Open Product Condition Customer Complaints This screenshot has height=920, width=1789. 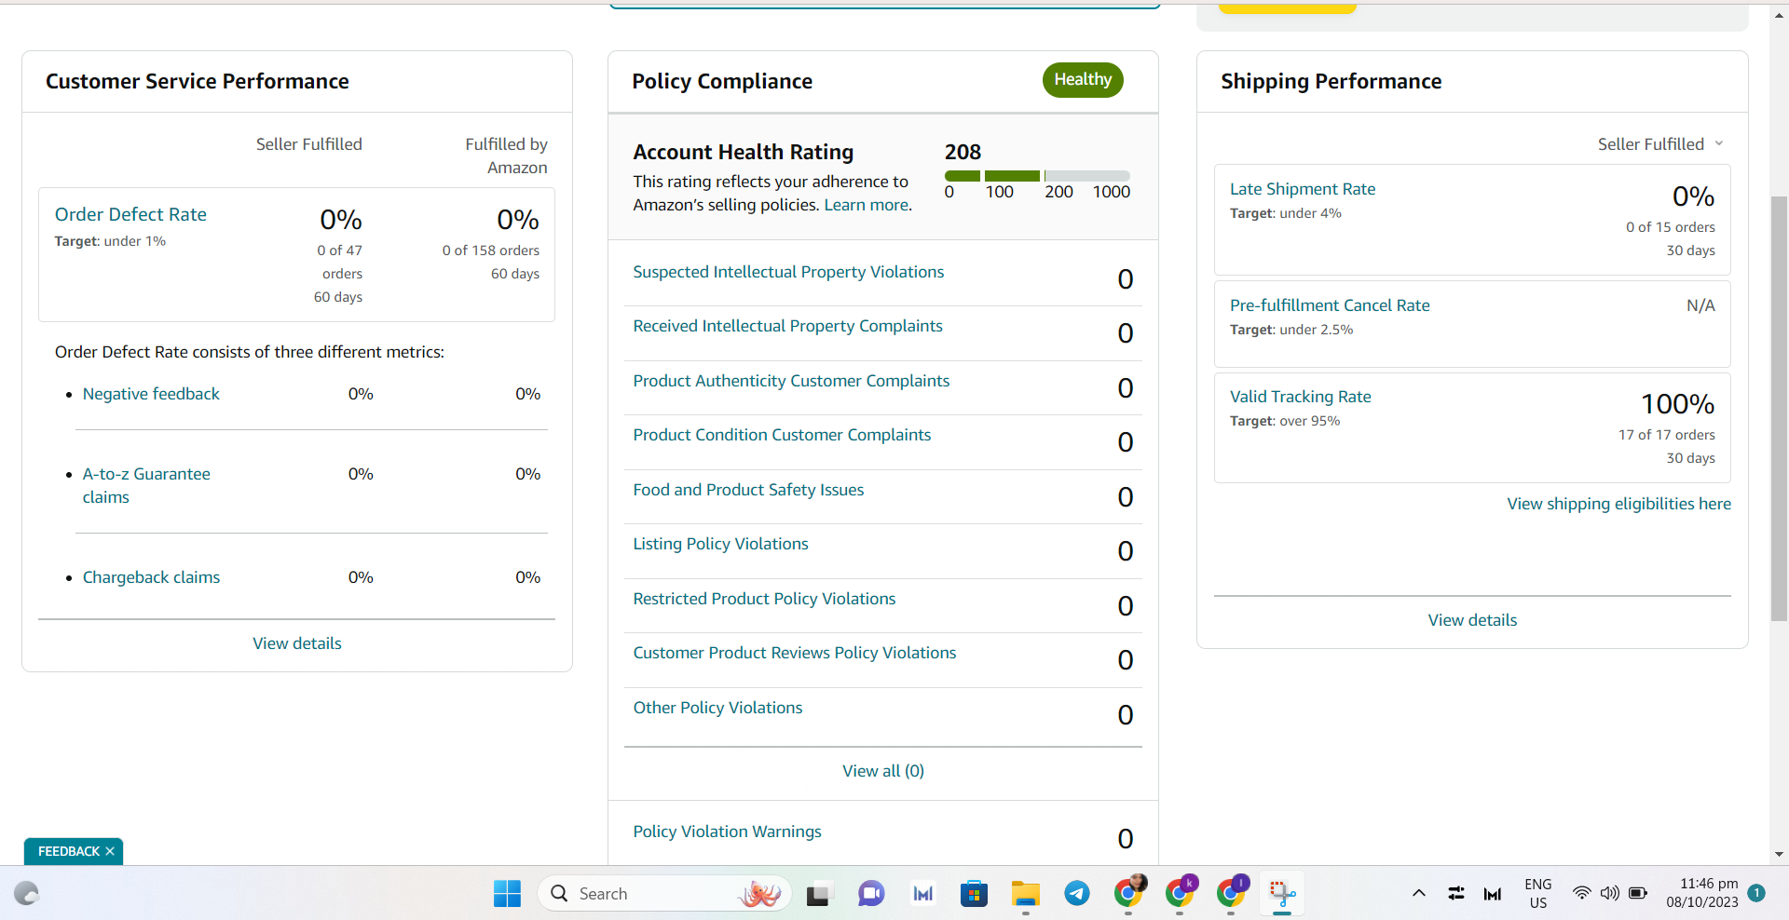tap(782, 435)
